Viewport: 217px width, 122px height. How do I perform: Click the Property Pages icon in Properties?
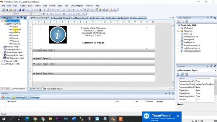186,75
